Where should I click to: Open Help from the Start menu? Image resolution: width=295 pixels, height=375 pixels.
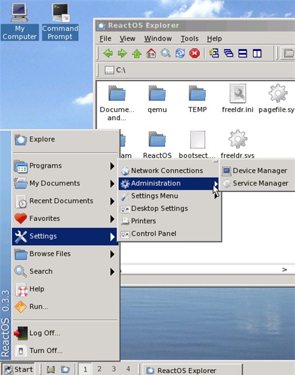pos(66,289)
